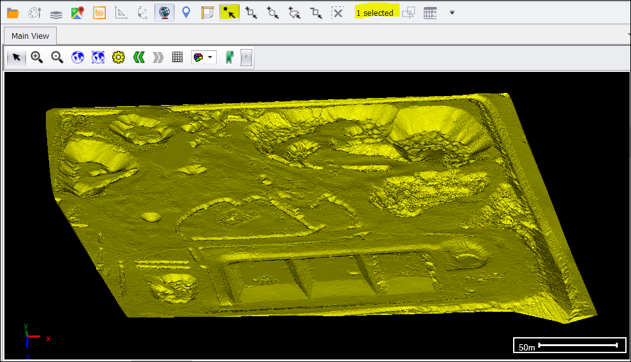Switch to the Main View tab
Viewport: 631px width, 362px height.
(30, 36)
